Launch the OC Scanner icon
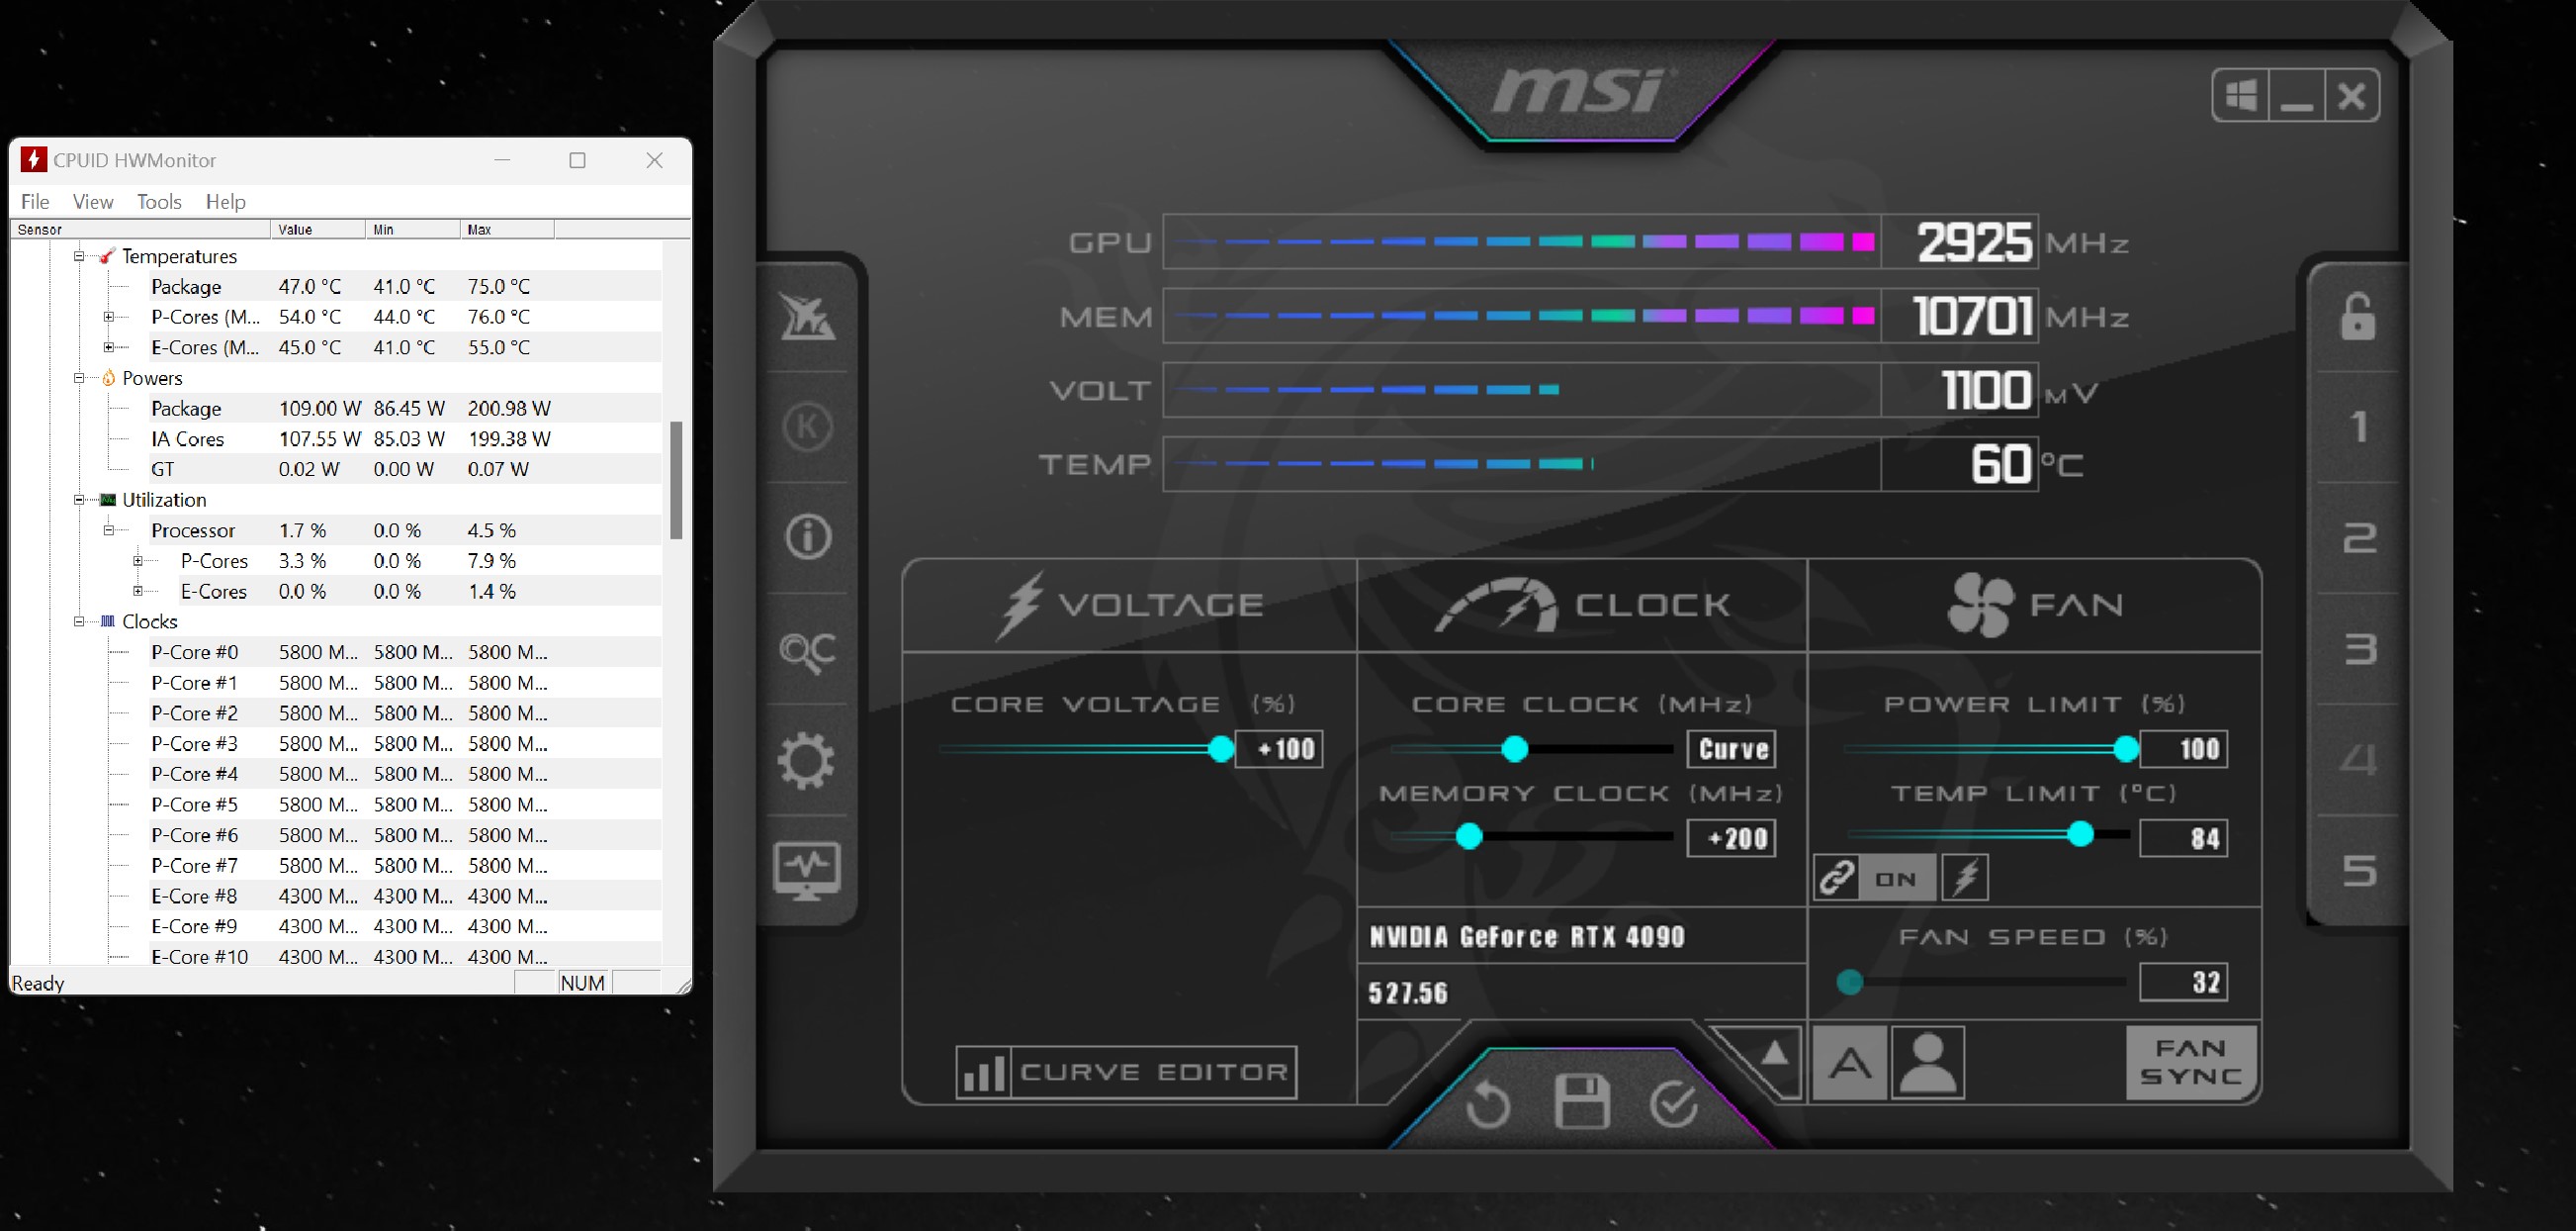 [x=807, y=651]
